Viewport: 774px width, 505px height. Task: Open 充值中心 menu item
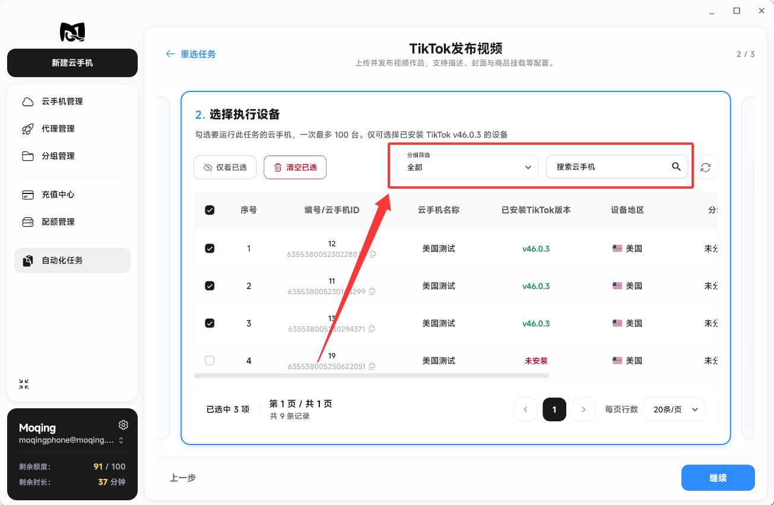[x=72, y=195]
